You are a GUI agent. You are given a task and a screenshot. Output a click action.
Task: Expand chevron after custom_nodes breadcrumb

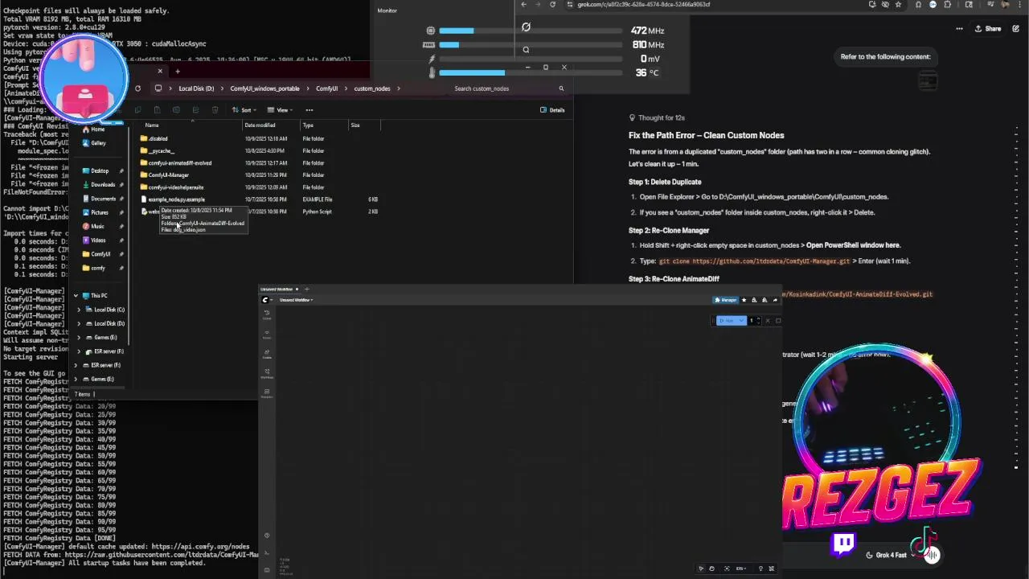tap(399, 88)
